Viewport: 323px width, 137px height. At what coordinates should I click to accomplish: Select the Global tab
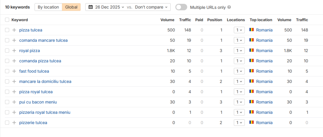point(71,7)
